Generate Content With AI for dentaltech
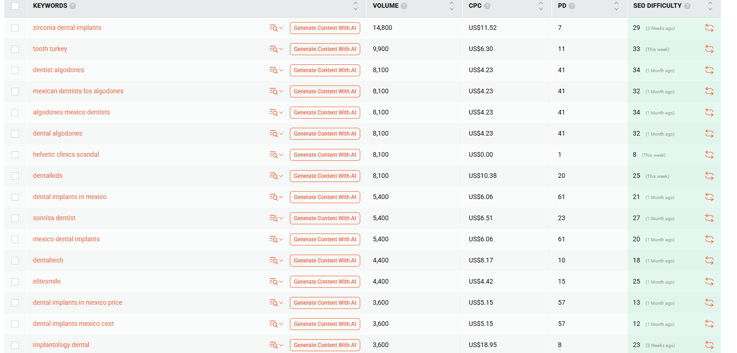Image resolution: width=737 pixels, height=353 pixels. click(x=325, y=261)
